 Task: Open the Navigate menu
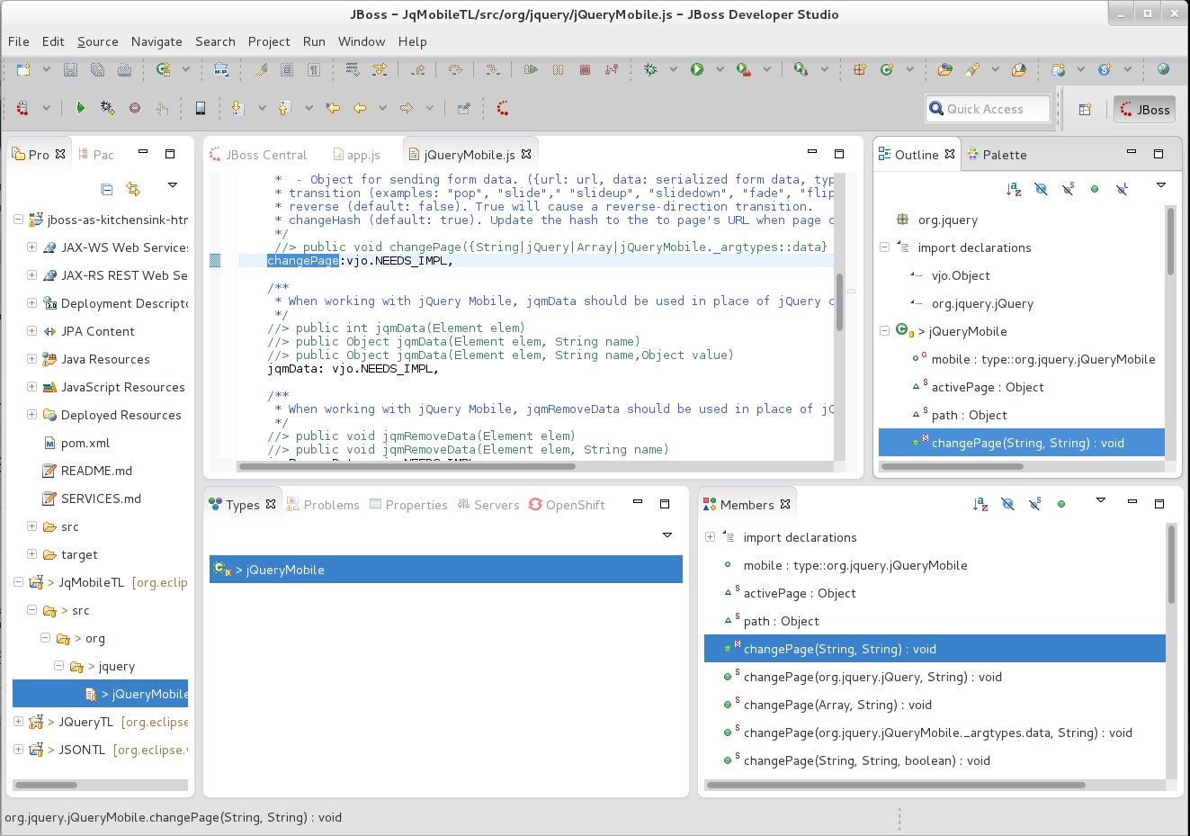click(157, 41)
